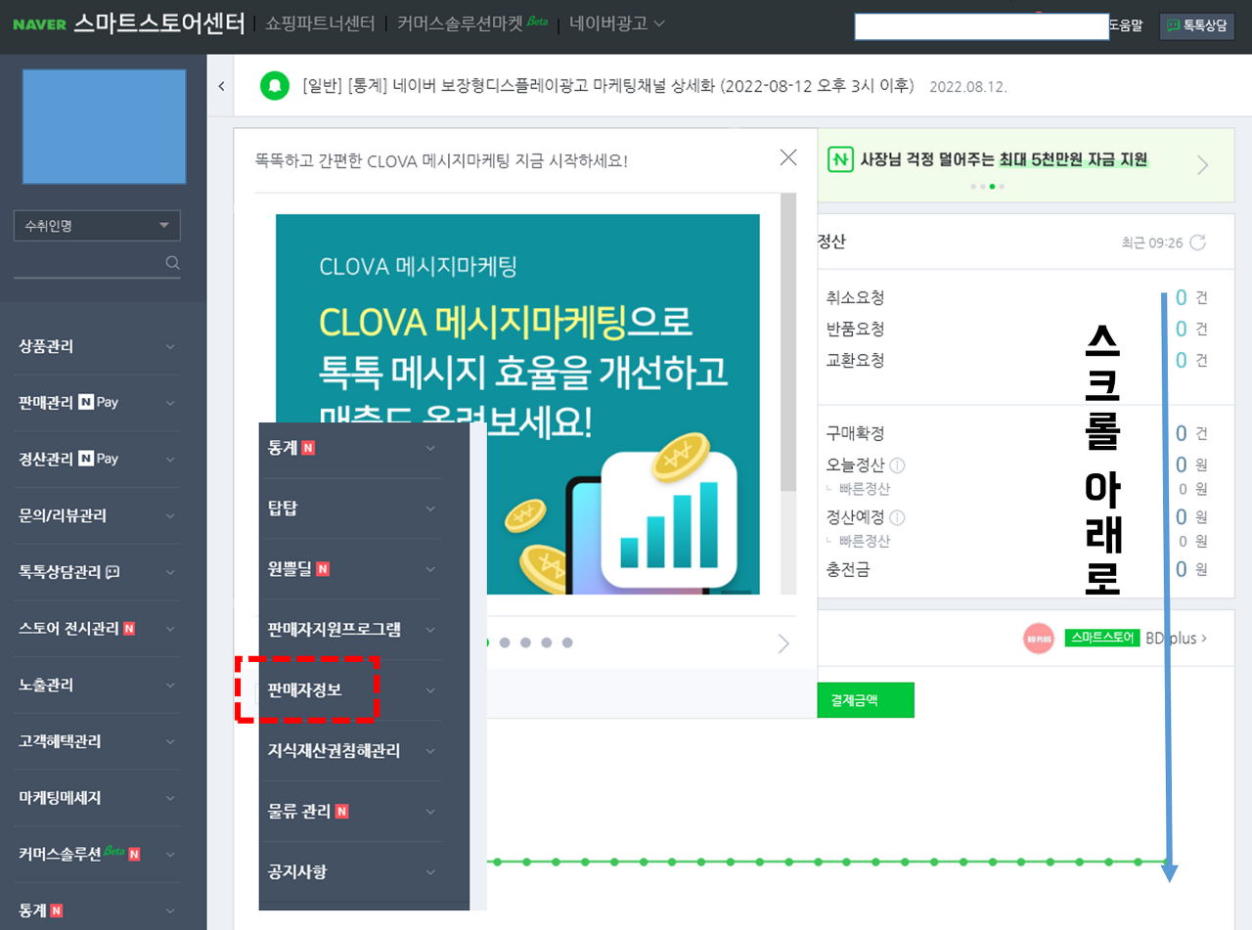
Task: Click the BD plus store logo
Action: tap(1039, 639)
